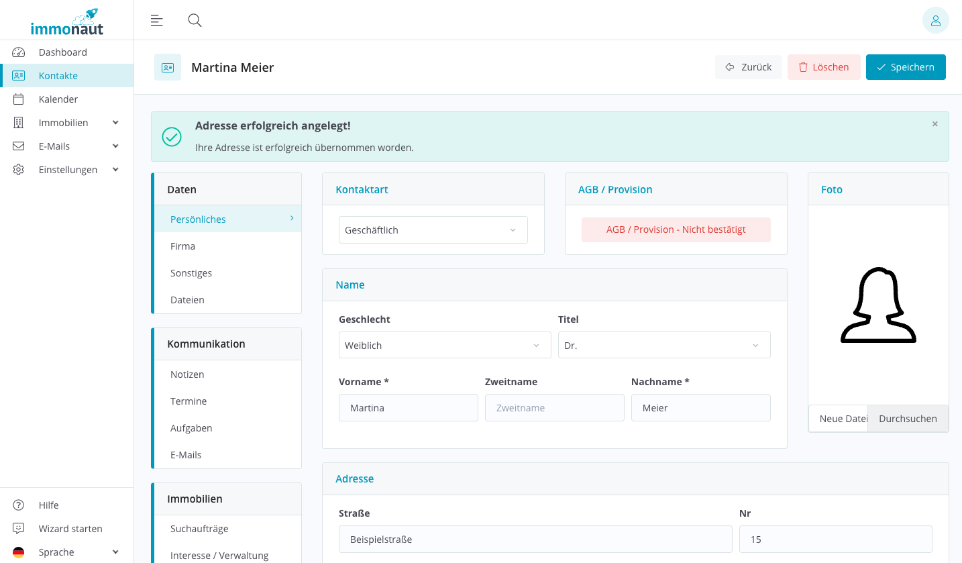Click the Durchsuchen file button

click(x=907, y=419)
